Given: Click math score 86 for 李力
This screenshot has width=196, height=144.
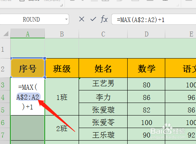Looking at the screenshot, I should tap(146, 97).
